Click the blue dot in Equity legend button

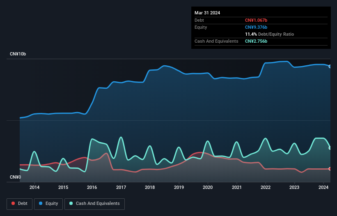click(x=41, y=204)
